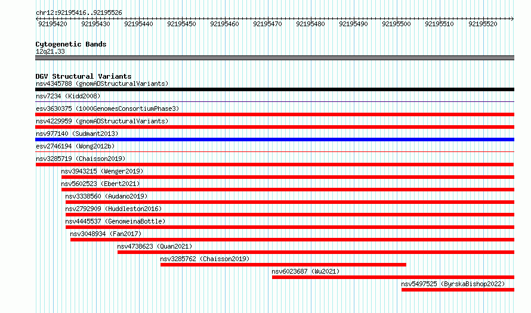Click ruler position 92195430
The width and height of the screenshot is (531, 313).
coord(96,24)
